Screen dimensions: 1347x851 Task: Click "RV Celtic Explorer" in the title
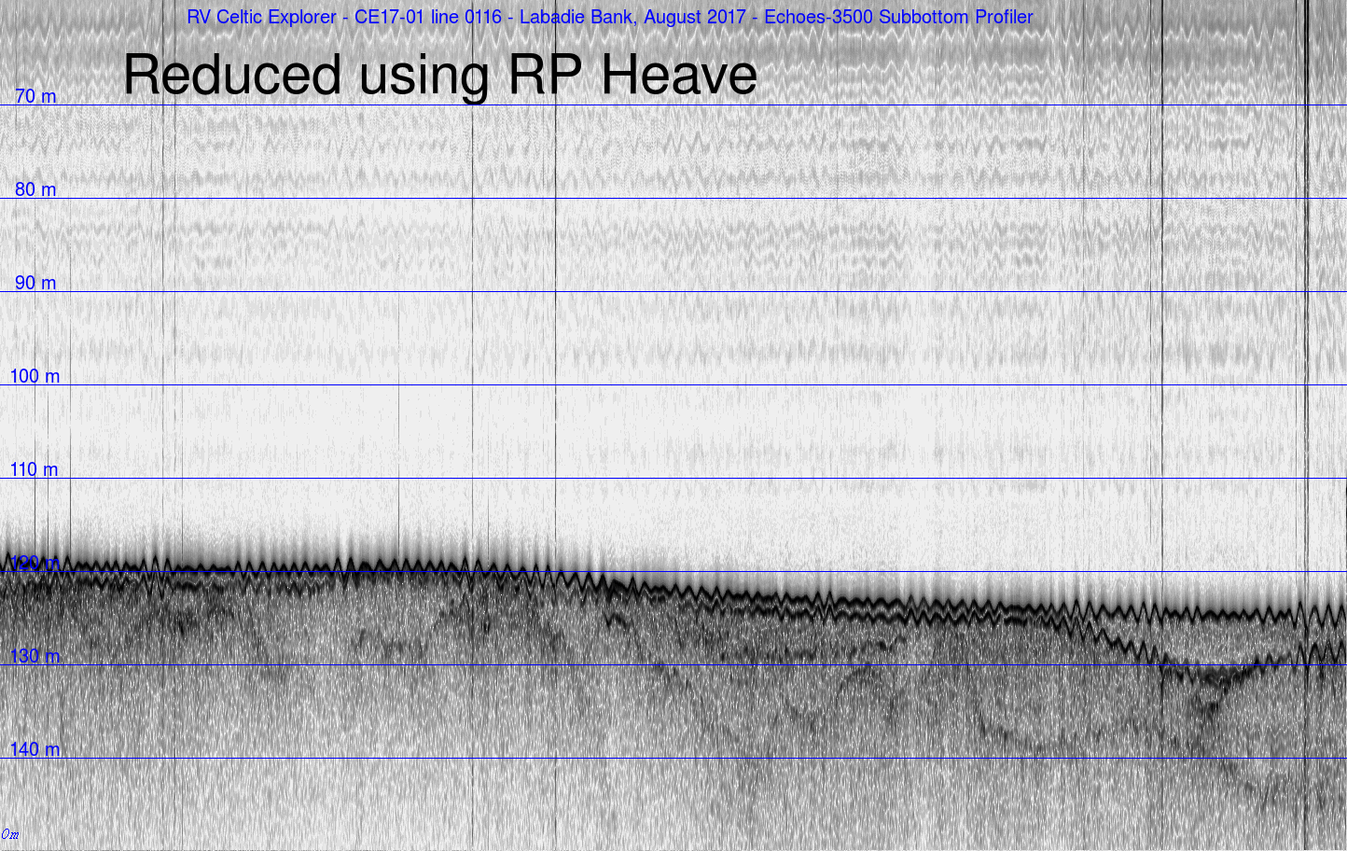coord(261,17)
